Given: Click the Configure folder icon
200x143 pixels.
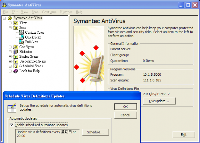Looking at the screenshot, I should [16, 47].
